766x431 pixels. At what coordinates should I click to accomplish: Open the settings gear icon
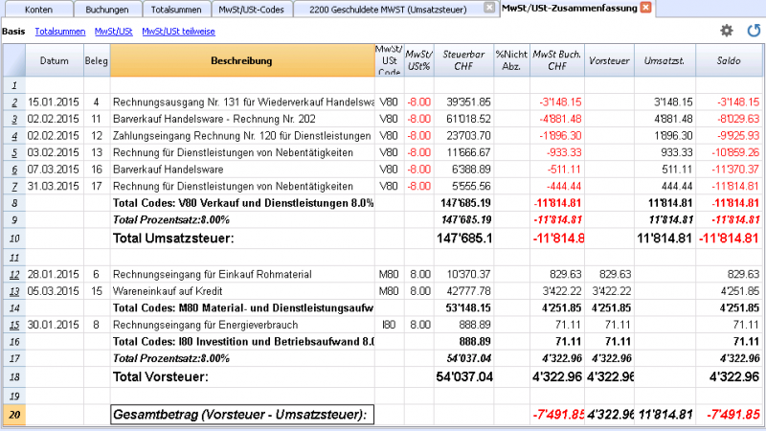pyautogui.click(x=727, y=31)
